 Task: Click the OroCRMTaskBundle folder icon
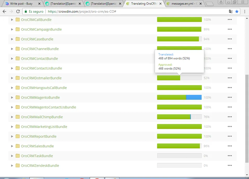(18, 156)
